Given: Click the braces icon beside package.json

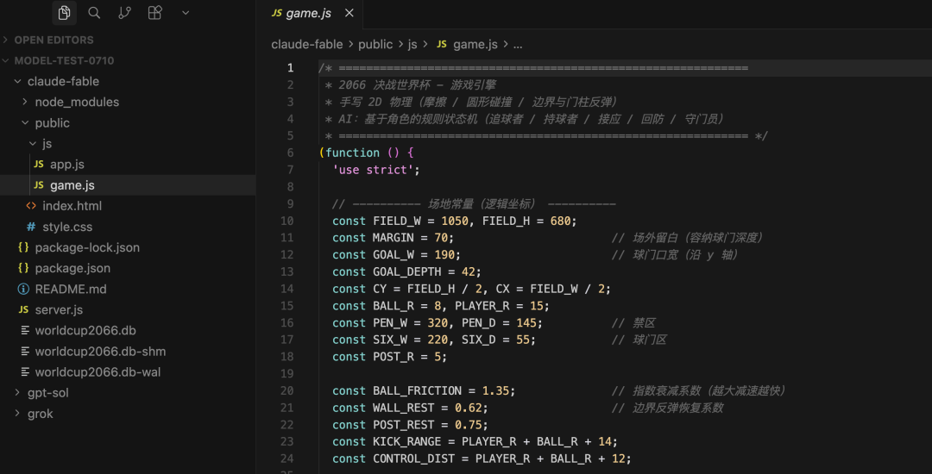Looking at the screenshot, I should pyautogui.click(x=24, y=268).
